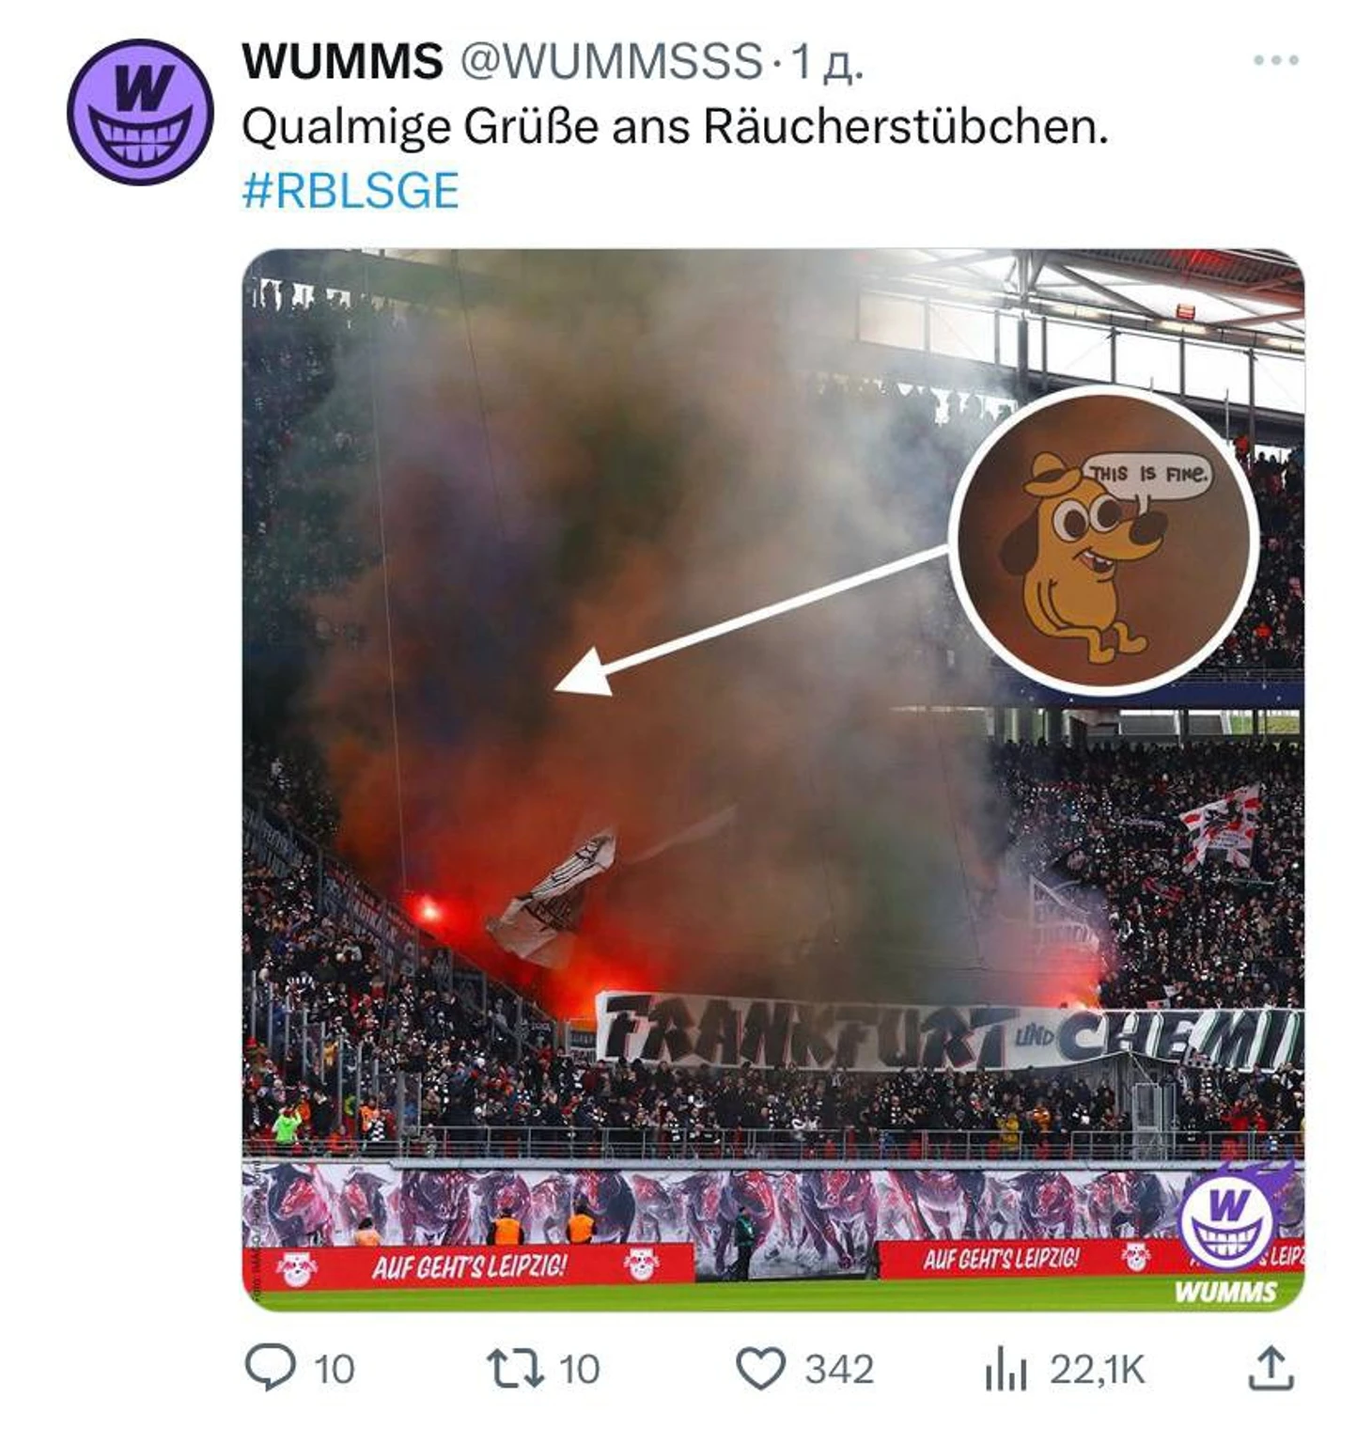1372x1429 pixels.
Task: Like the tweet with the heart icon
Action: coord(759,1369)
